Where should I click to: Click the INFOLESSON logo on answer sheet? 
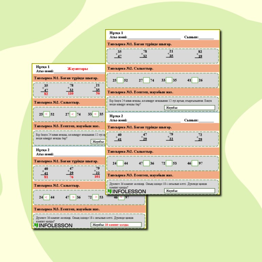[53, 225]
